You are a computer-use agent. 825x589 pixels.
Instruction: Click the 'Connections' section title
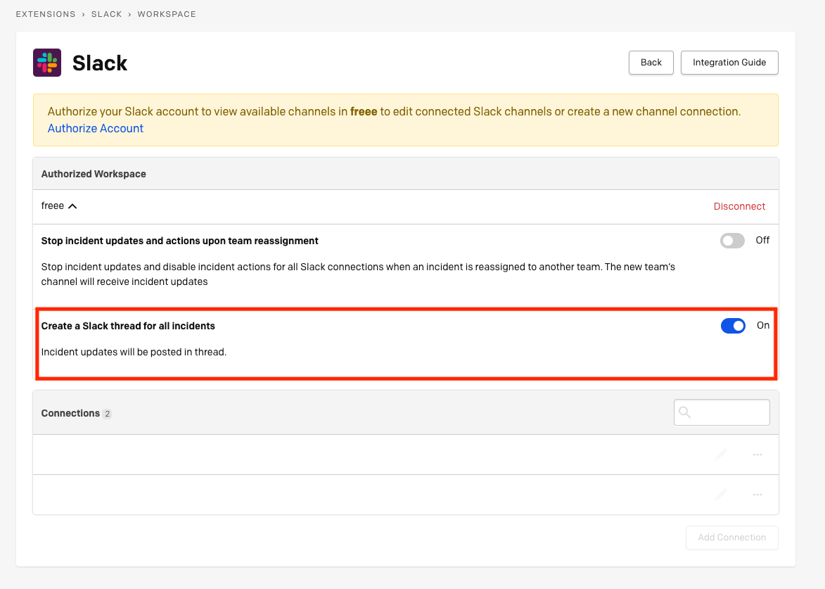pos(70,413)
